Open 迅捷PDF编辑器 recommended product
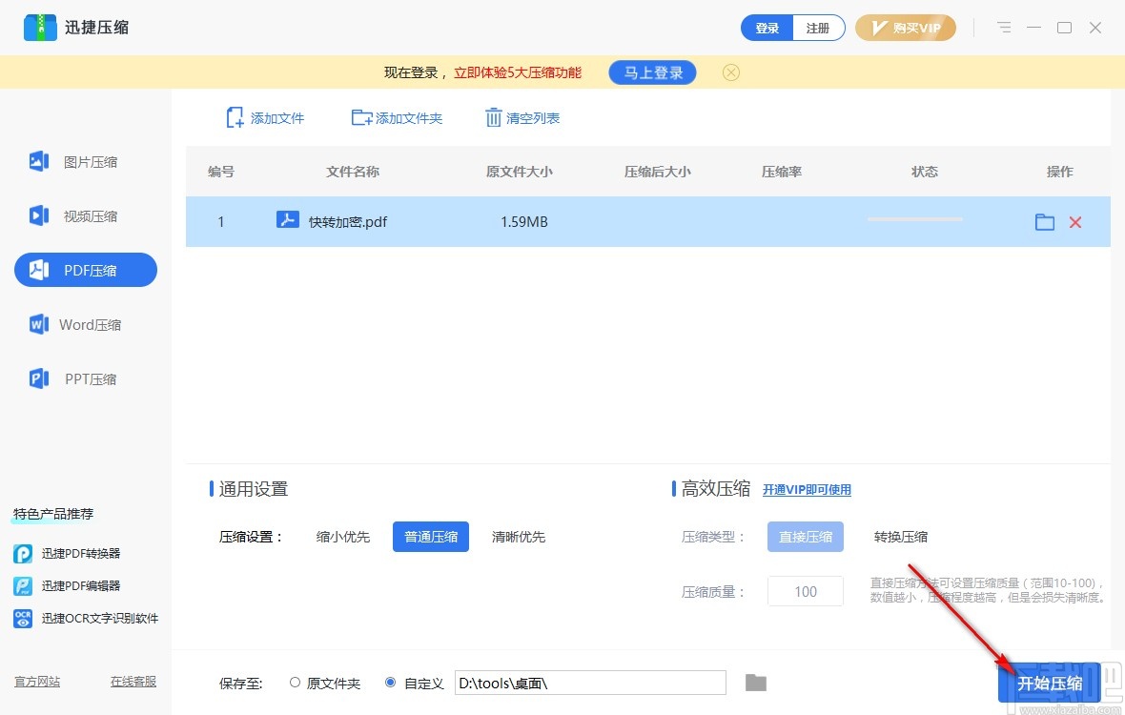 click(x=67, y=586)
